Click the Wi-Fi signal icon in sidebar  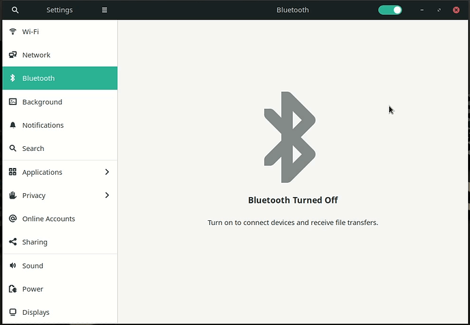pos(12,31)
